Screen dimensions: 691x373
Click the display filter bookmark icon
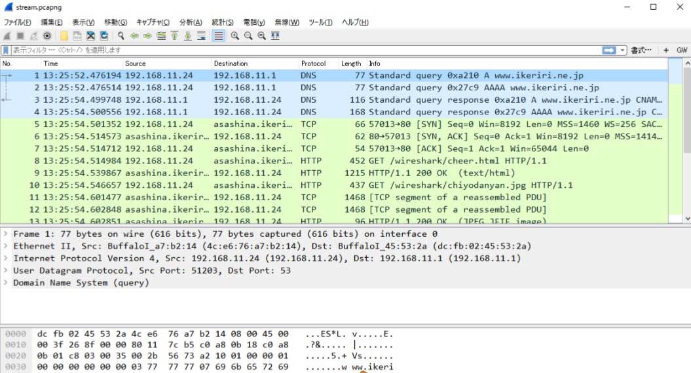click(6, 50)
